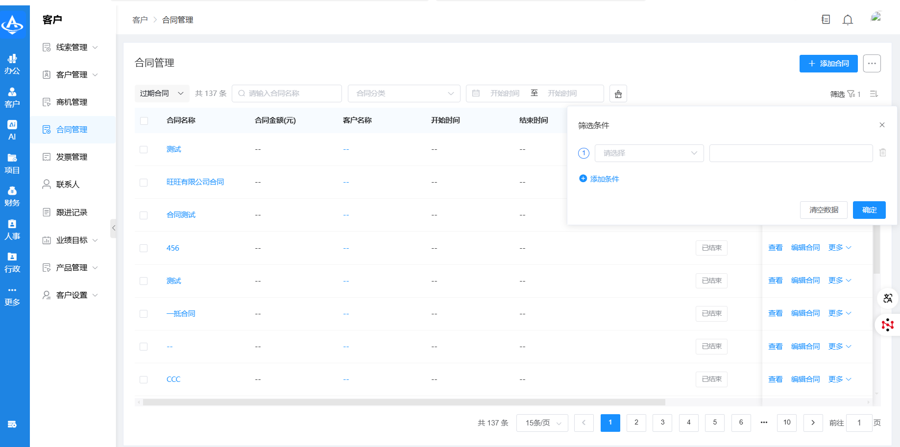Click the 确定 button in filter panel
The height and width of the screenshot is (447, 900).
(869, 210)
